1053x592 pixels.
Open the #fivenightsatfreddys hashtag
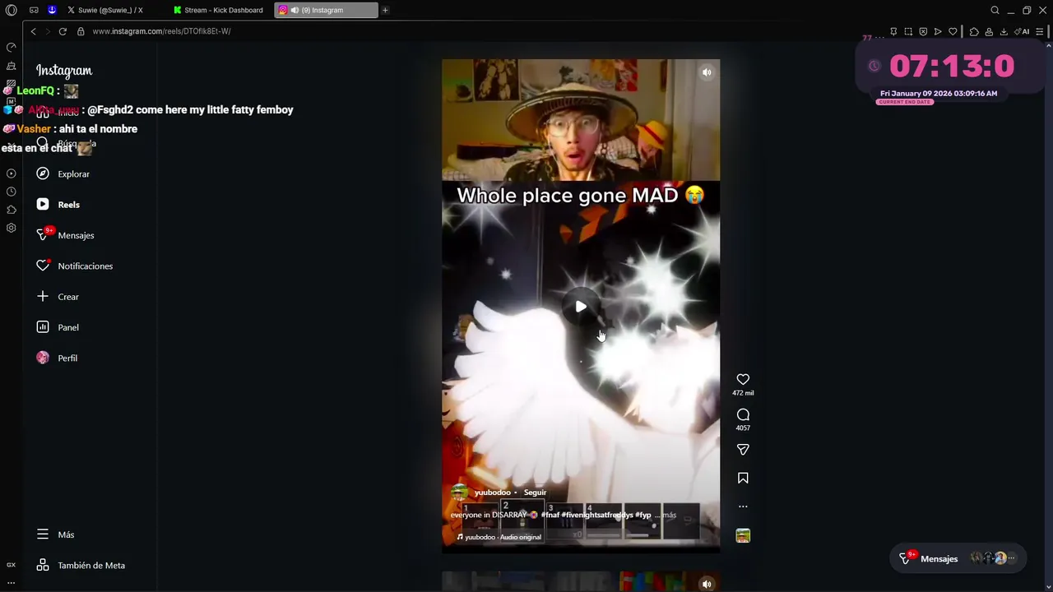pyautogui.click(x=597, y=515)
